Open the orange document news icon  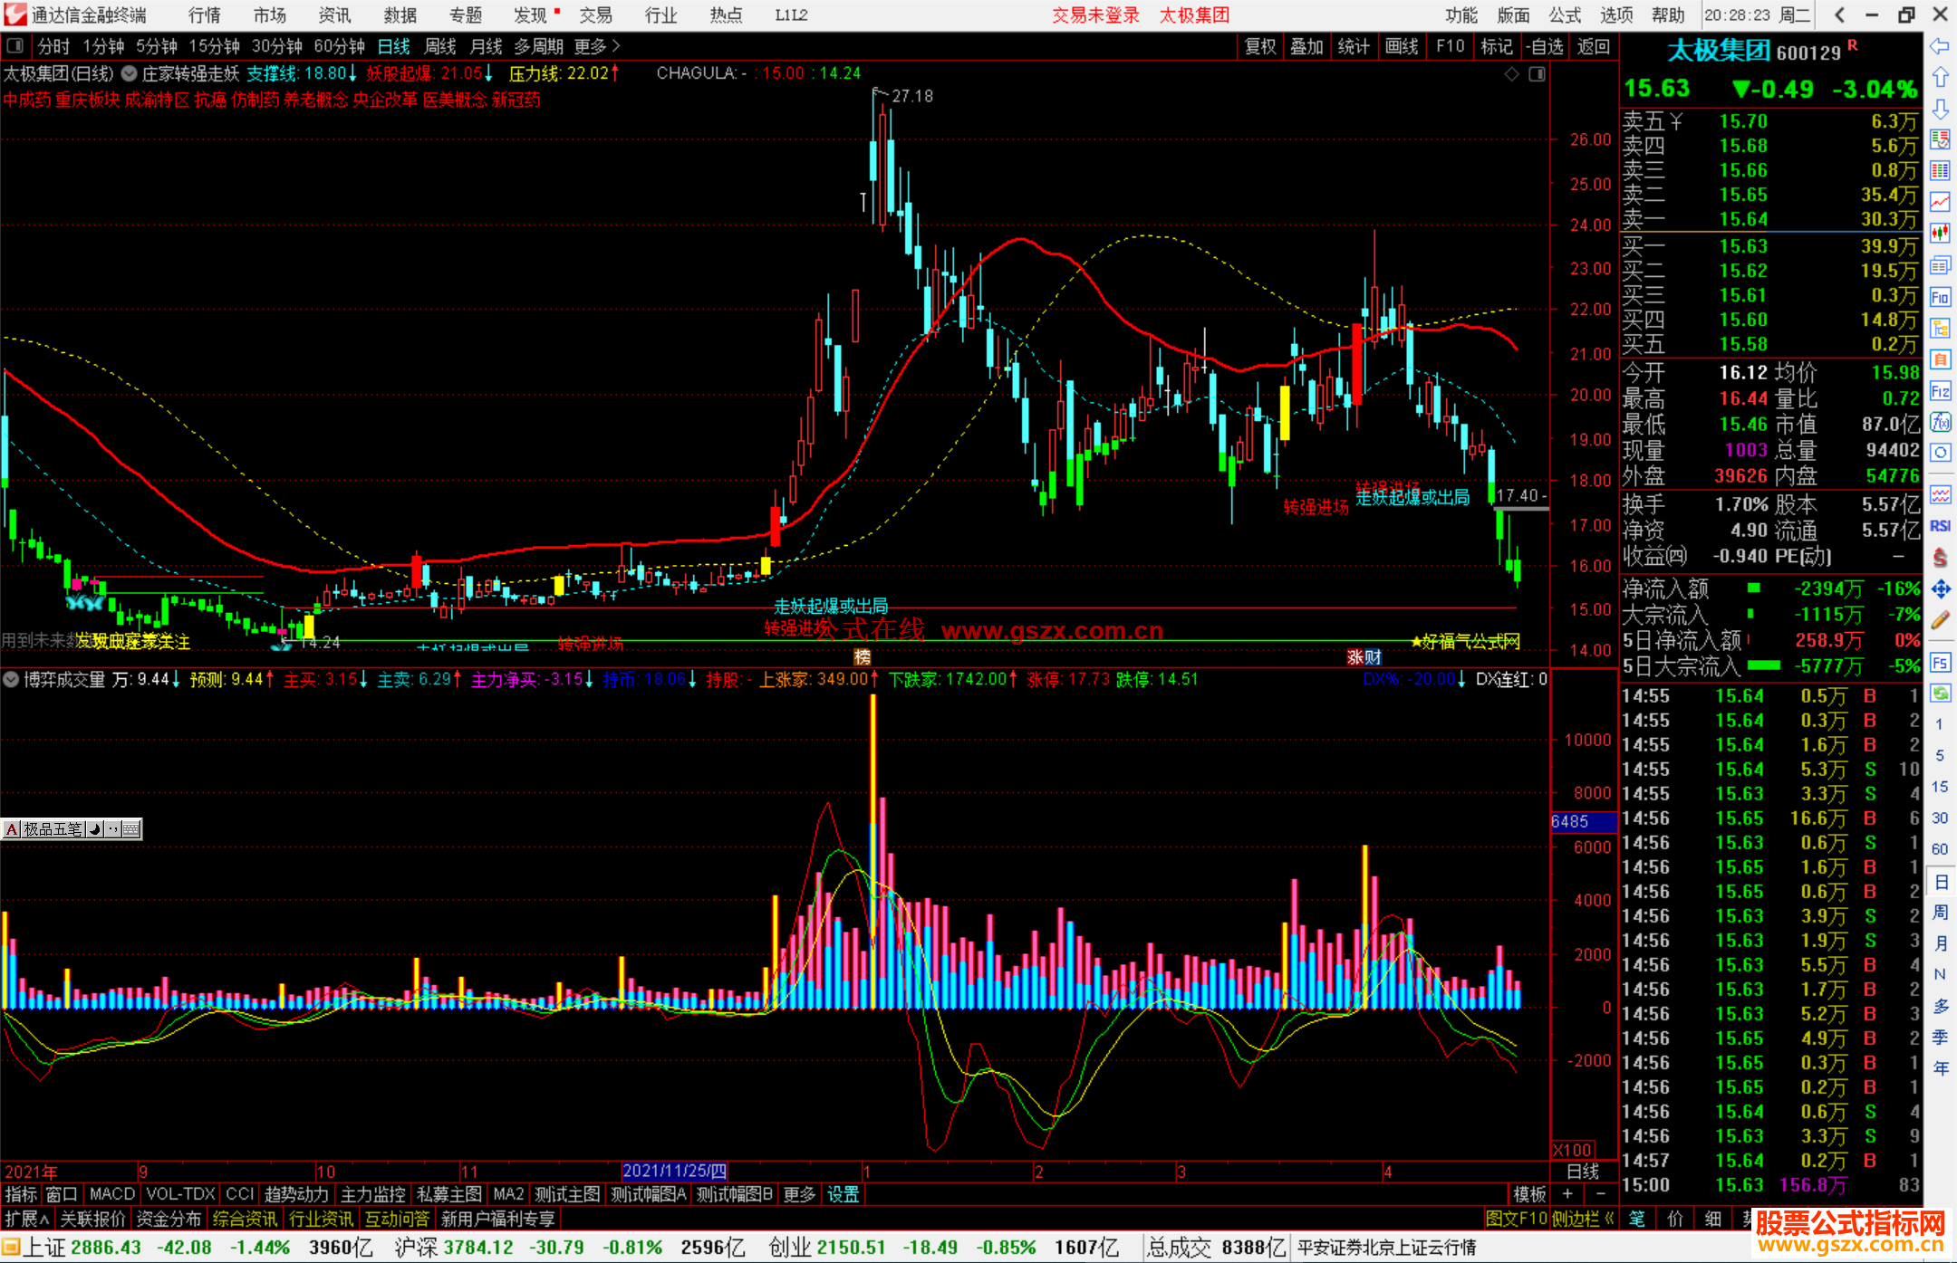(x=1940, y=359)
